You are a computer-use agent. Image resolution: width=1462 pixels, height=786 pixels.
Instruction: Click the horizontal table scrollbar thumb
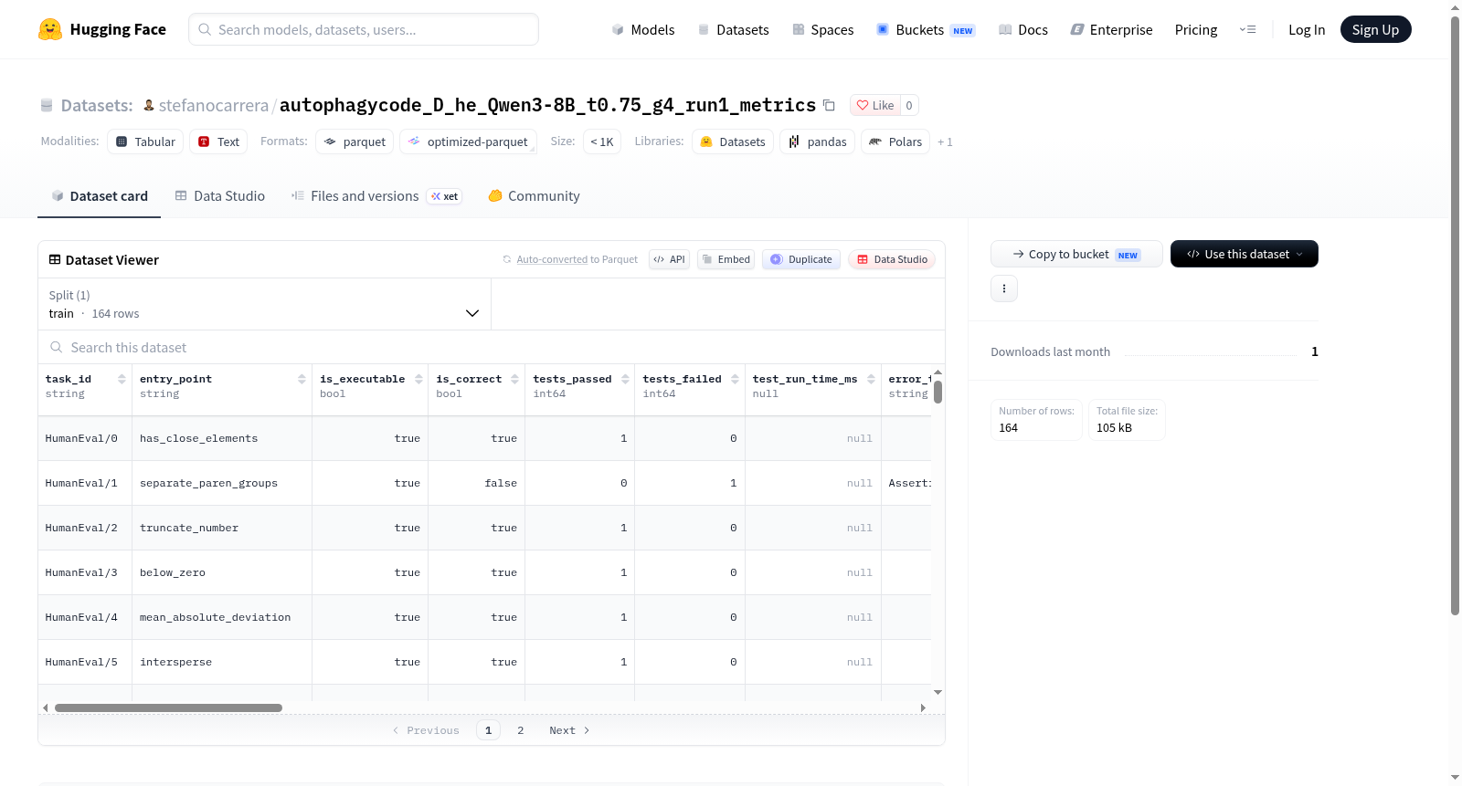click(168, 707)
